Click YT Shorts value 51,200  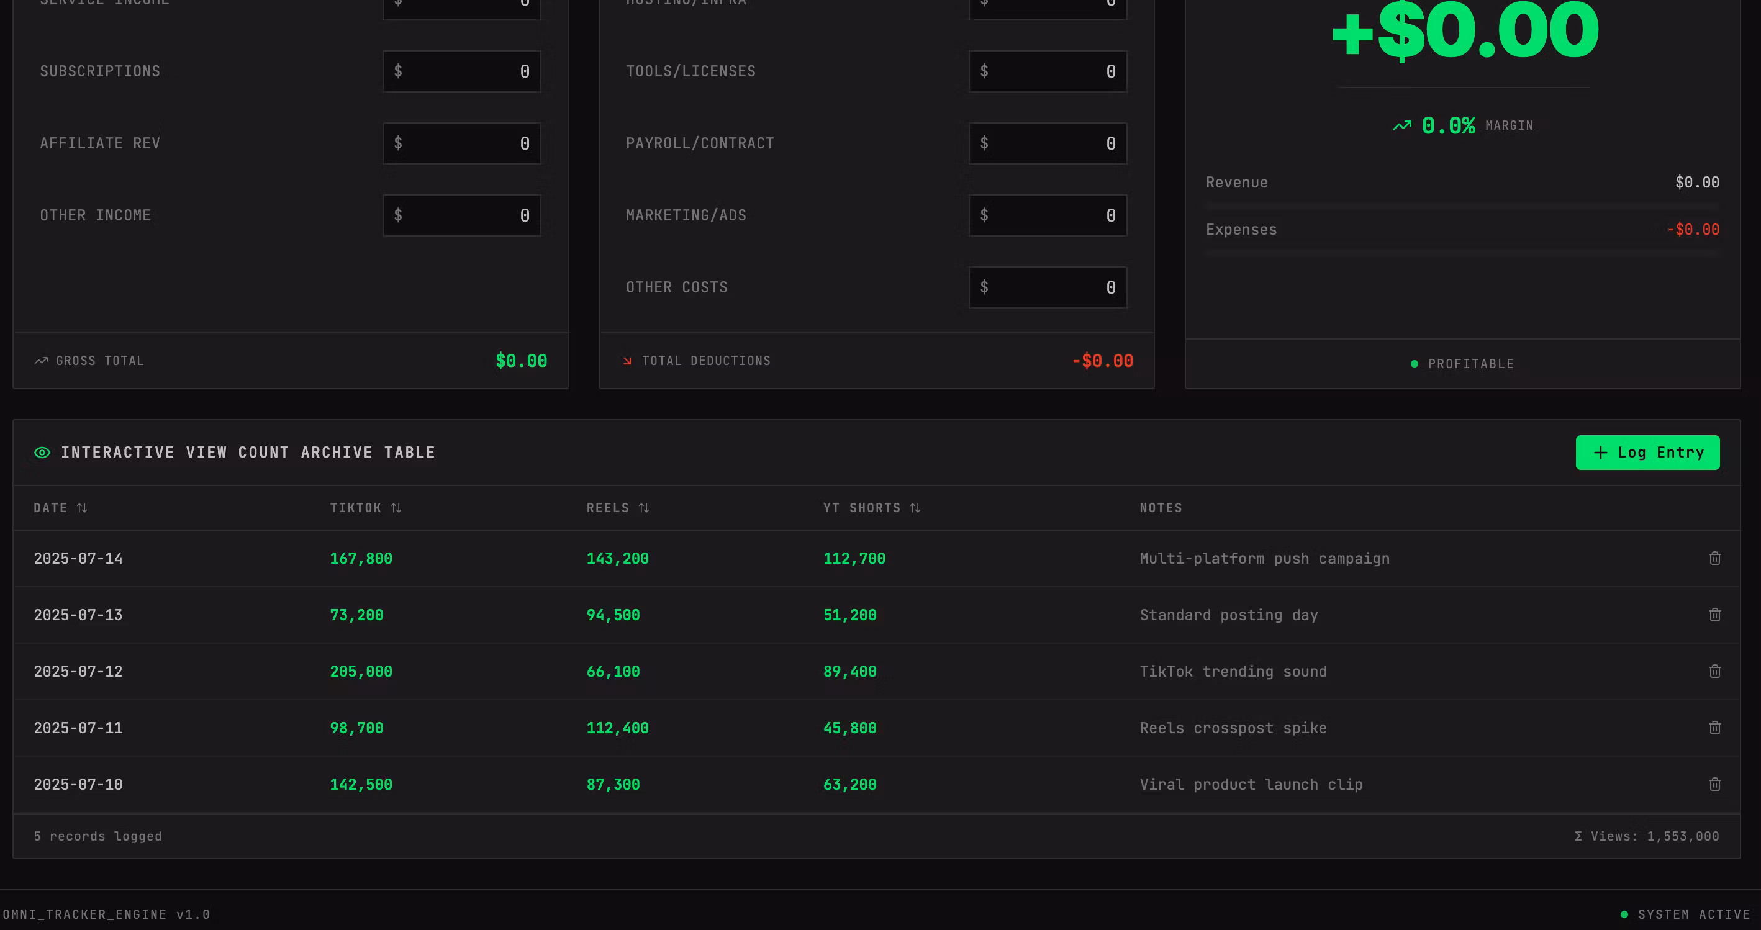point(849,615)
